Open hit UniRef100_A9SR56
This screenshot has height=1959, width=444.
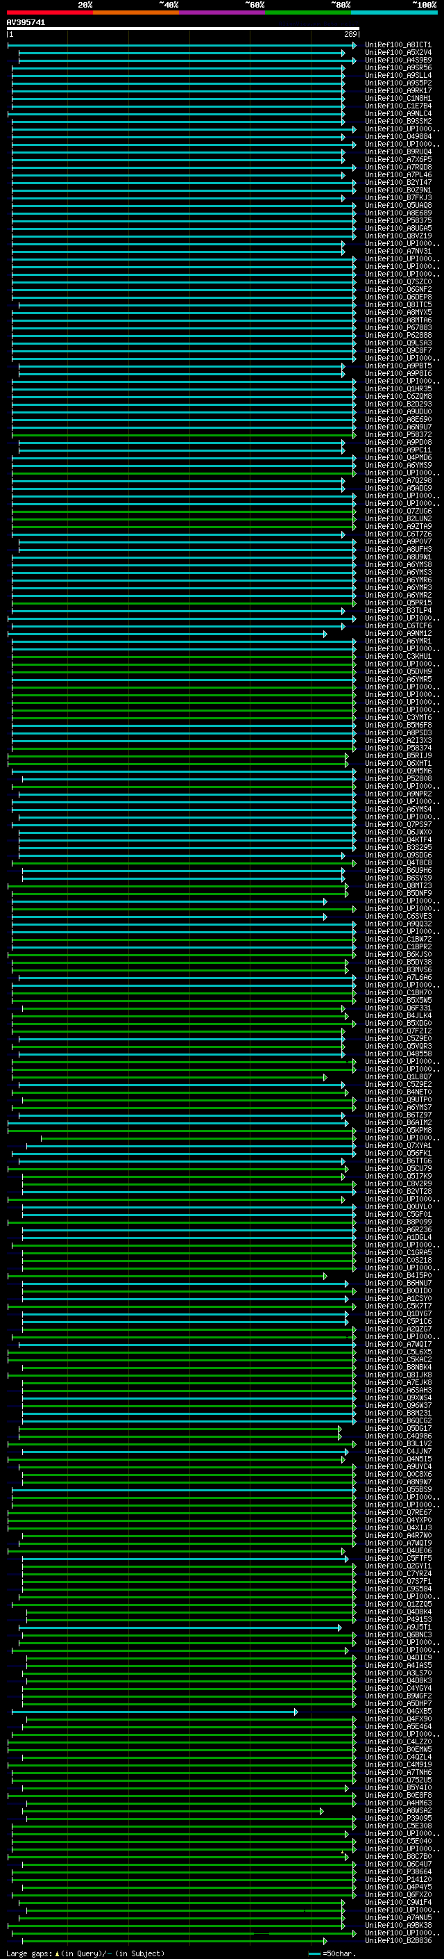398,67
